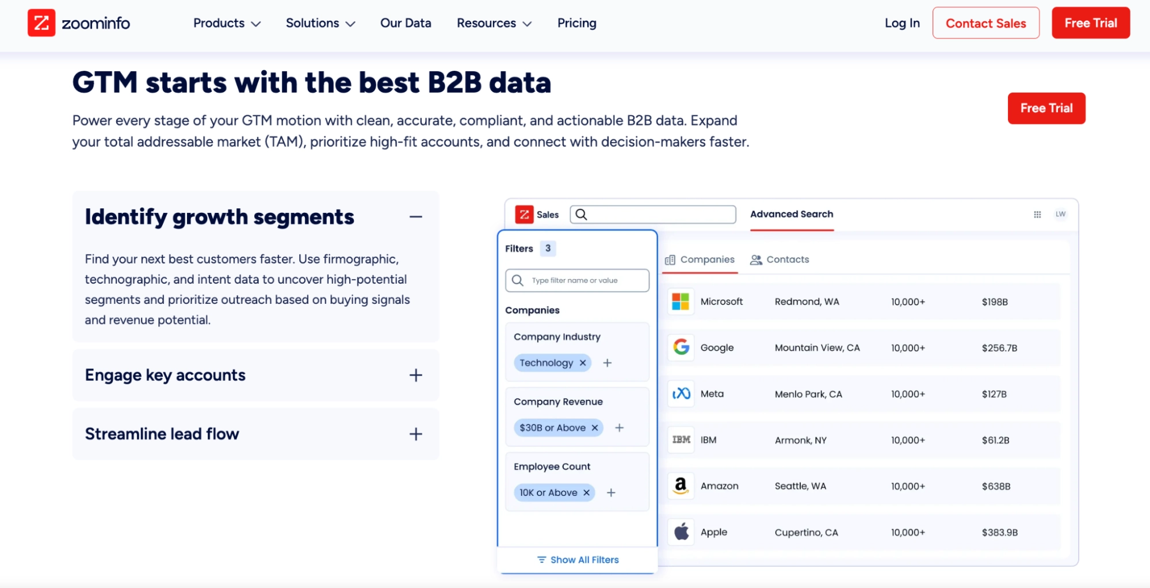Screen dimensions: 1150x588
Task: Click the filter search magnifier icon
Action: 518,280
